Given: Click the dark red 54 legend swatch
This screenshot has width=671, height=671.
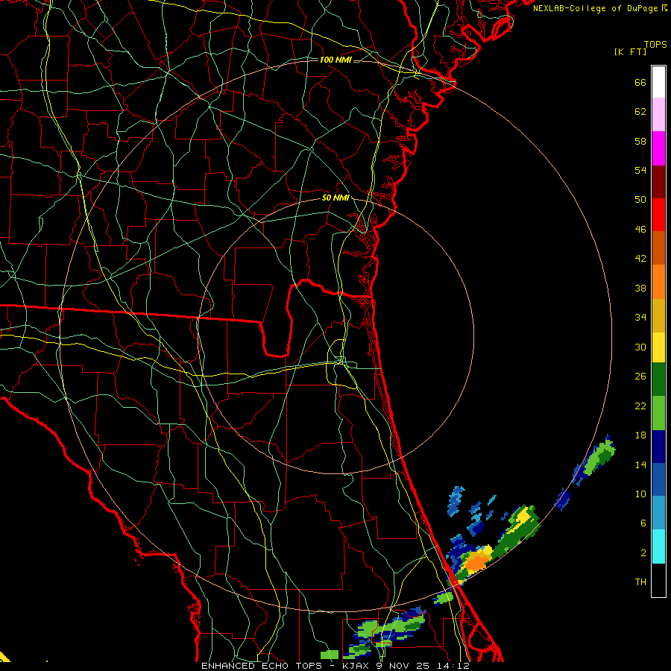Looking at the screenshot, I should [x=658, y=182].
